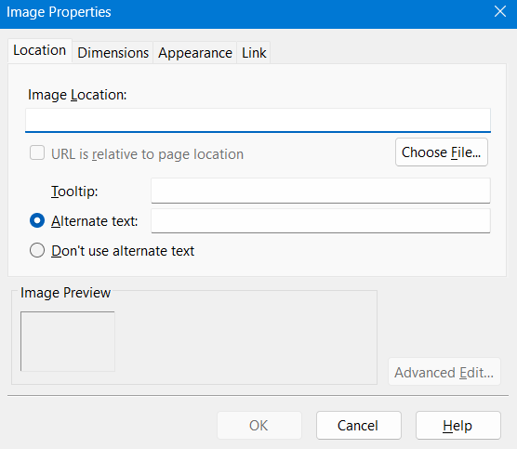This screenshot has width=517, height=449.
Task: Select the Appearance tab
Action: (x=195, y=53)
